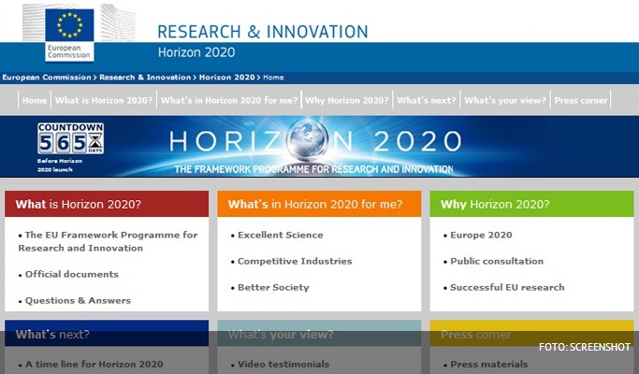Go to 'What's next?' in navigation bar
Image resolution: width=639 pixels, height=374 pixels.
[x=426, y=100]
